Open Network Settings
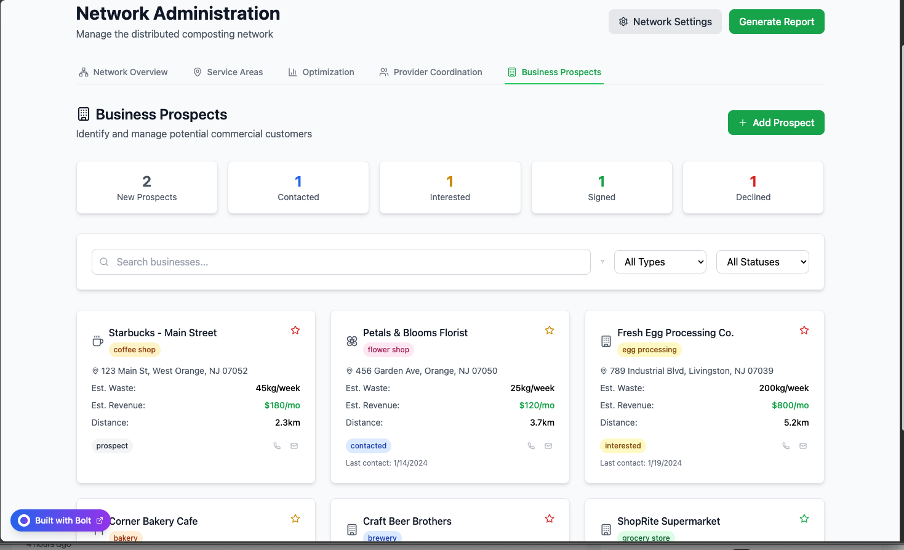This screenshot has width=904, height=550. (x=665, y=22)
